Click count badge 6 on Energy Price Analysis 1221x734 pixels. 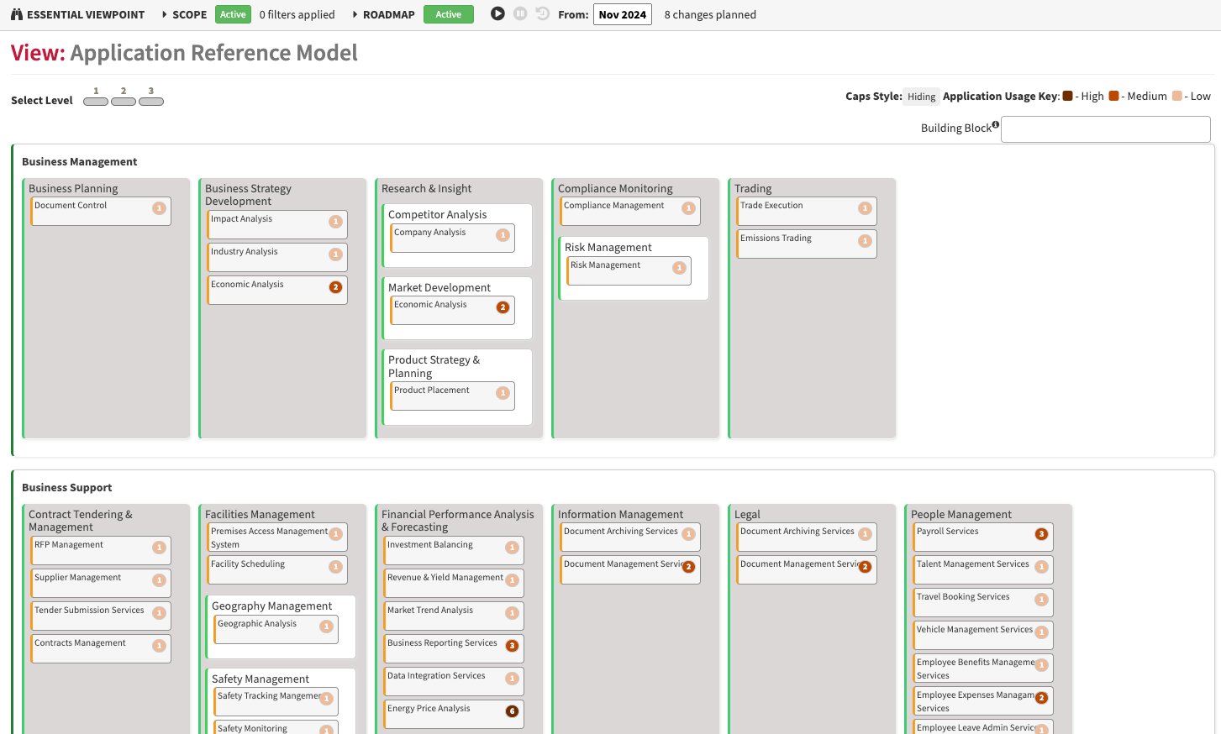tap(512, 711)
